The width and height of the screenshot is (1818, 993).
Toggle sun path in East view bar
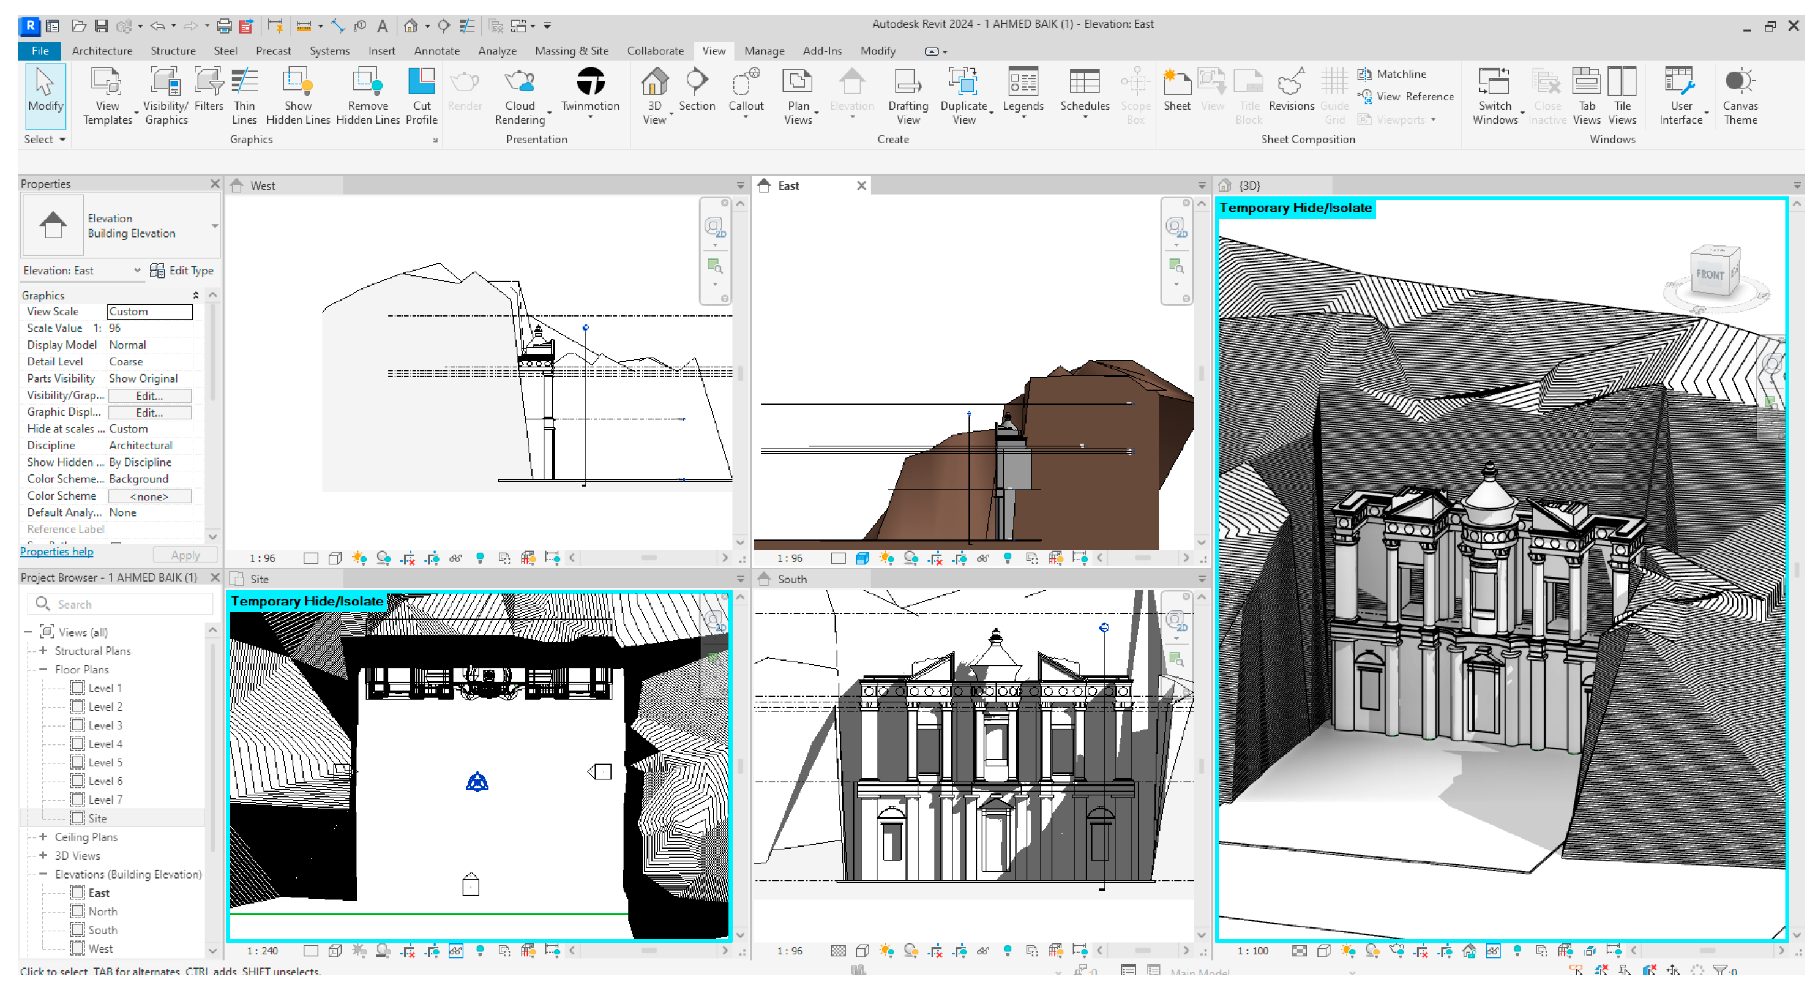[x=886, y=558]
